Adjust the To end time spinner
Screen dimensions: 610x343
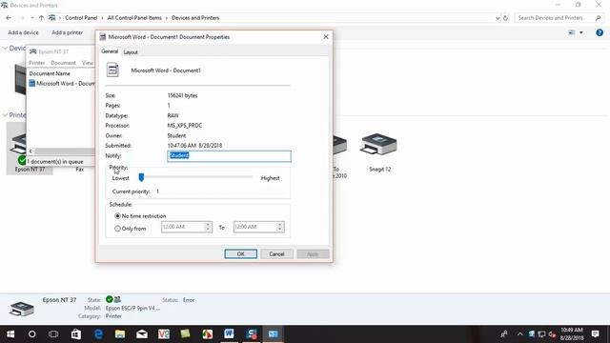tap(279, 227)
